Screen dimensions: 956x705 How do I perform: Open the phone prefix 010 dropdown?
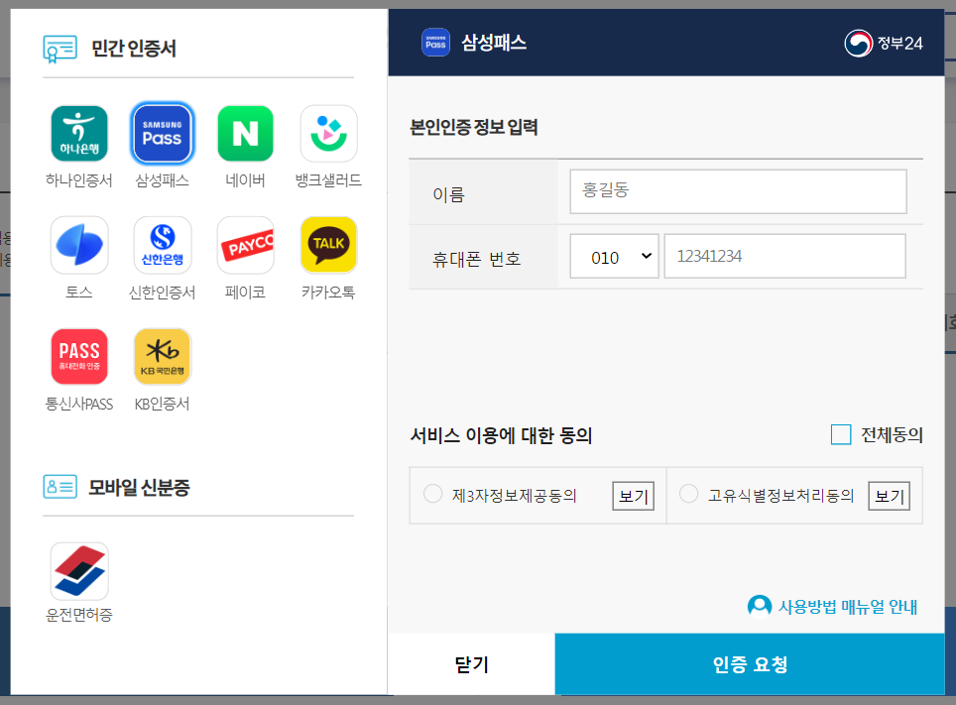pyautogui.click(x=614, y=256)
